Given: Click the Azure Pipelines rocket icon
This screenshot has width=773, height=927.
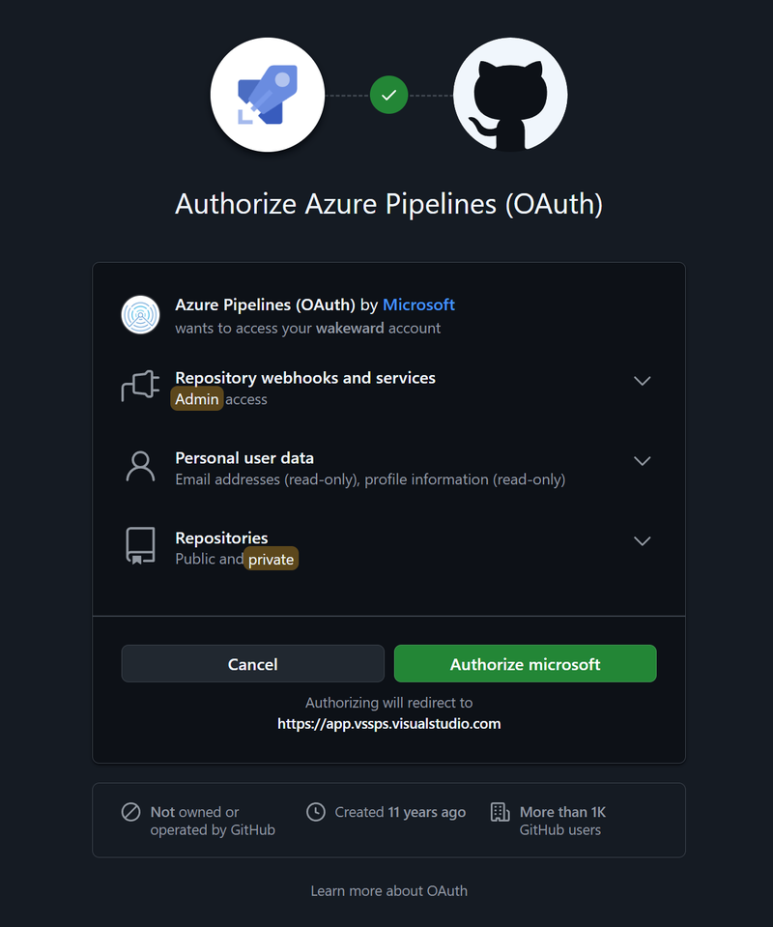Looking at the screenshot, I should pos(268,94).
